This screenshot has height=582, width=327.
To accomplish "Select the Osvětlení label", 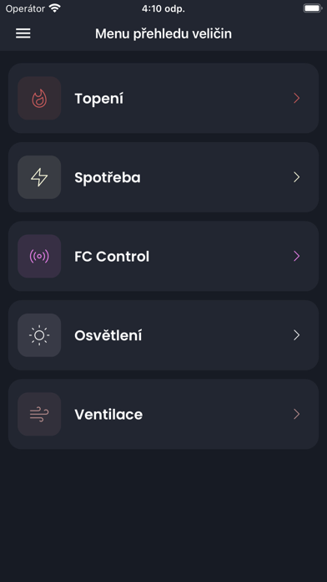I will pyautogui.click(x=108, y=335).
